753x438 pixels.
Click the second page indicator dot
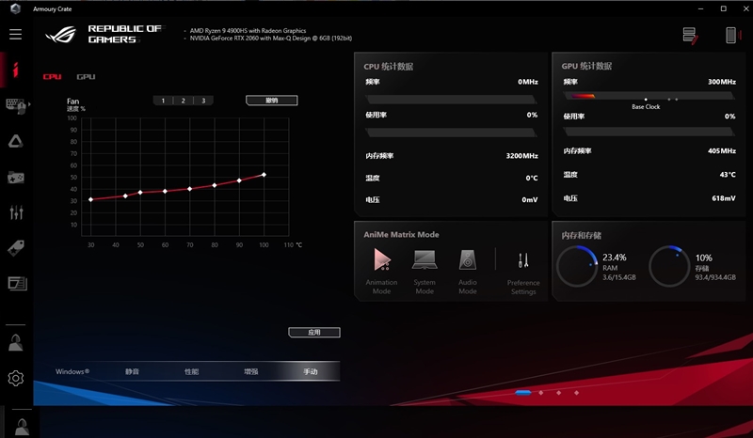(541, 392)
